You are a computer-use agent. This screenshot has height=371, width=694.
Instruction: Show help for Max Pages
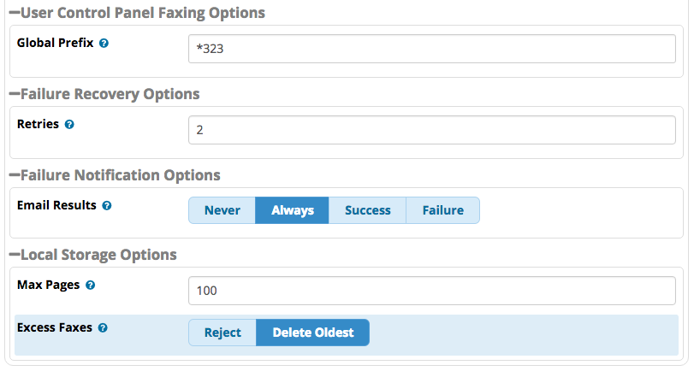click(91, 286)
